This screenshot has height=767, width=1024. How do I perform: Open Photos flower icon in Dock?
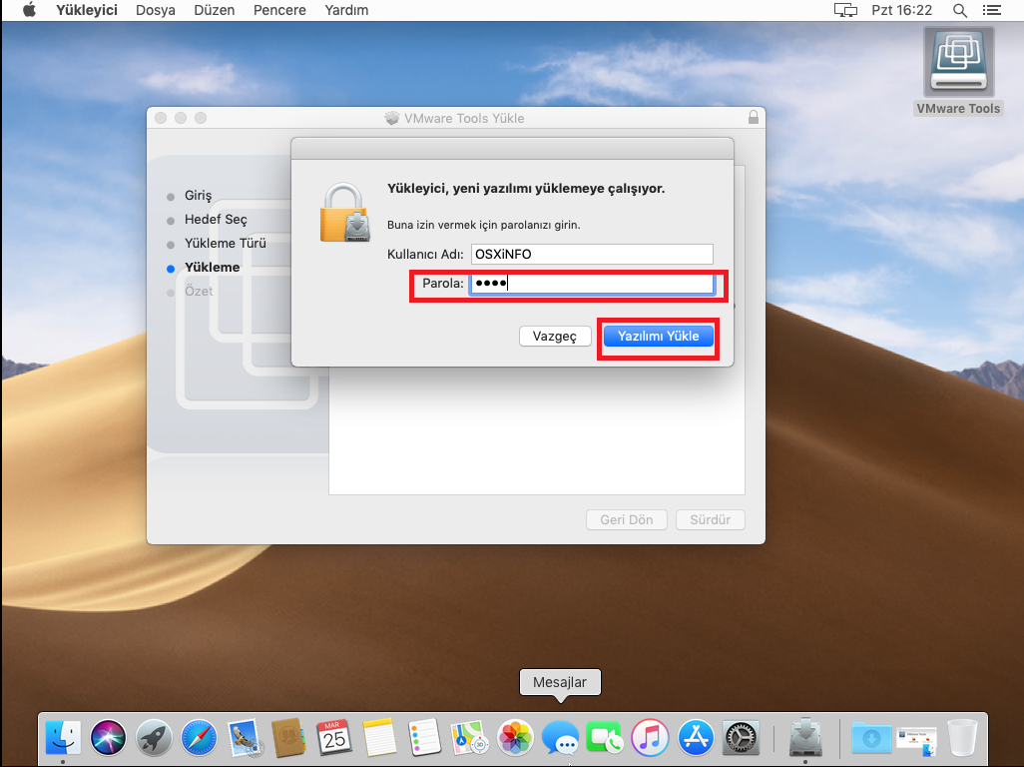coord(515,738)
